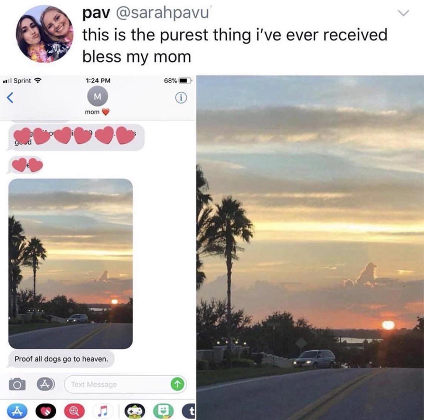Open the camera icon beside text field
The height and width of the screenshot is (420, 424).
17,384
